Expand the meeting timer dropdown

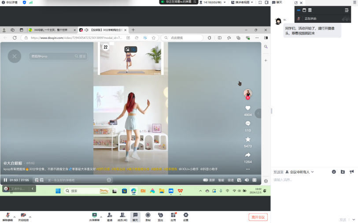point(225,2)
